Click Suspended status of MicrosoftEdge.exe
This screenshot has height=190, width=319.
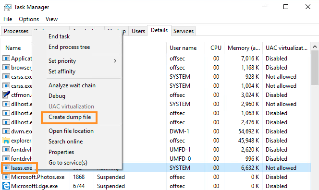[x=111, y=186]
